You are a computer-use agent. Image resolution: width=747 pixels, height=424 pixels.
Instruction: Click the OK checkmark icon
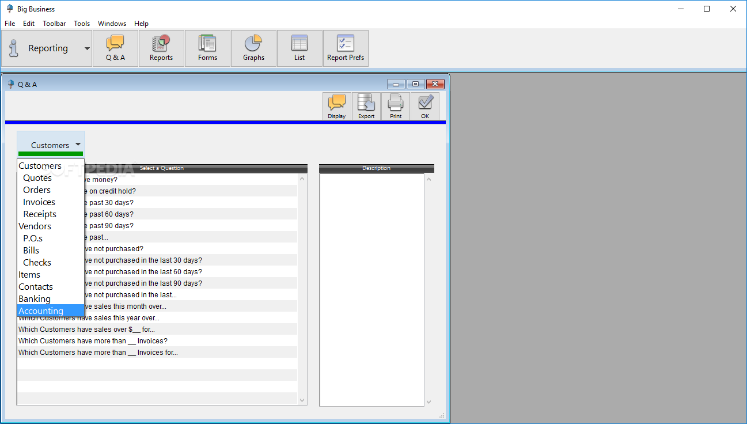click(x=425, y=106)
